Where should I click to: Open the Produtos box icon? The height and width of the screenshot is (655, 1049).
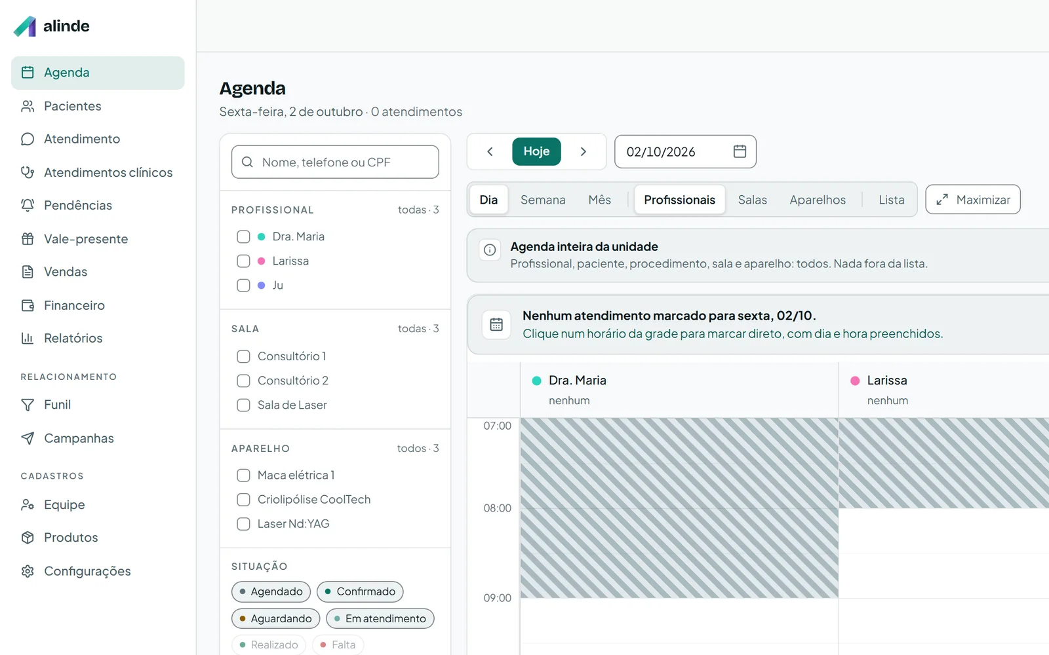28,538
